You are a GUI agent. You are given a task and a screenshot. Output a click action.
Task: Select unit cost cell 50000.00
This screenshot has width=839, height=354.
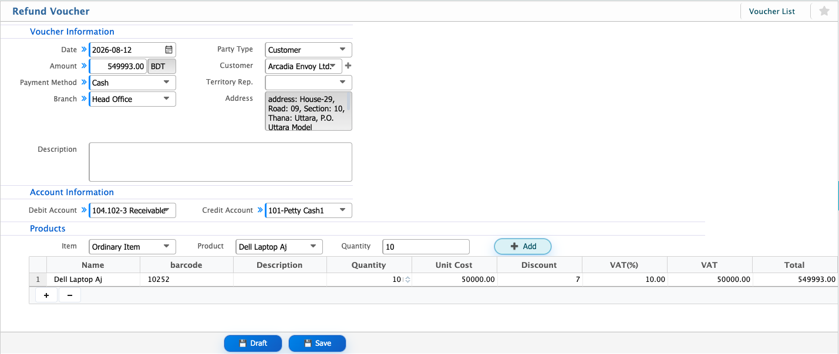click(x=454, y=280)
